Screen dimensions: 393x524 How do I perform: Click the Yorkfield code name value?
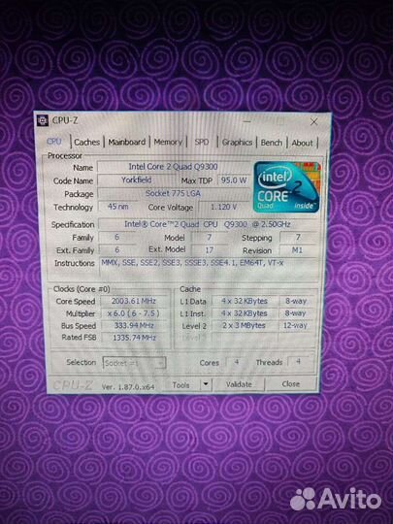tap(137, 180)
